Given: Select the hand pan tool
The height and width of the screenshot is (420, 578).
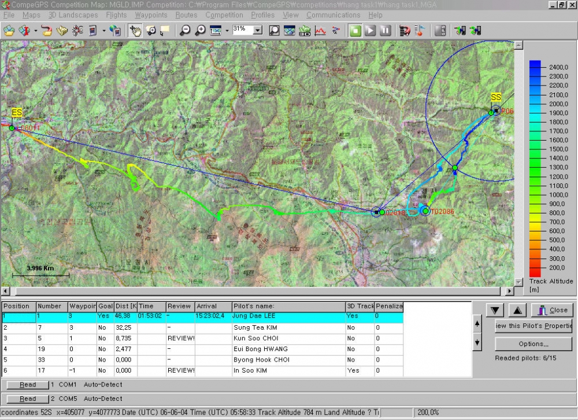Looking at the screenshot, I should (135, 31).
